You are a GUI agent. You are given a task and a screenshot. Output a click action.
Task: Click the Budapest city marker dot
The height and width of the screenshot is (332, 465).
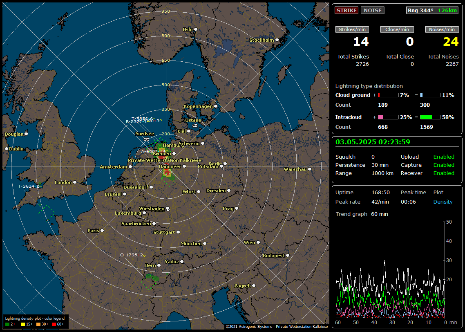287,255
